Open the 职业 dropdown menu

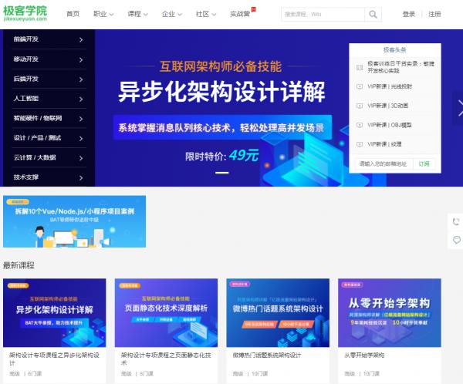(x=103, y=14)
